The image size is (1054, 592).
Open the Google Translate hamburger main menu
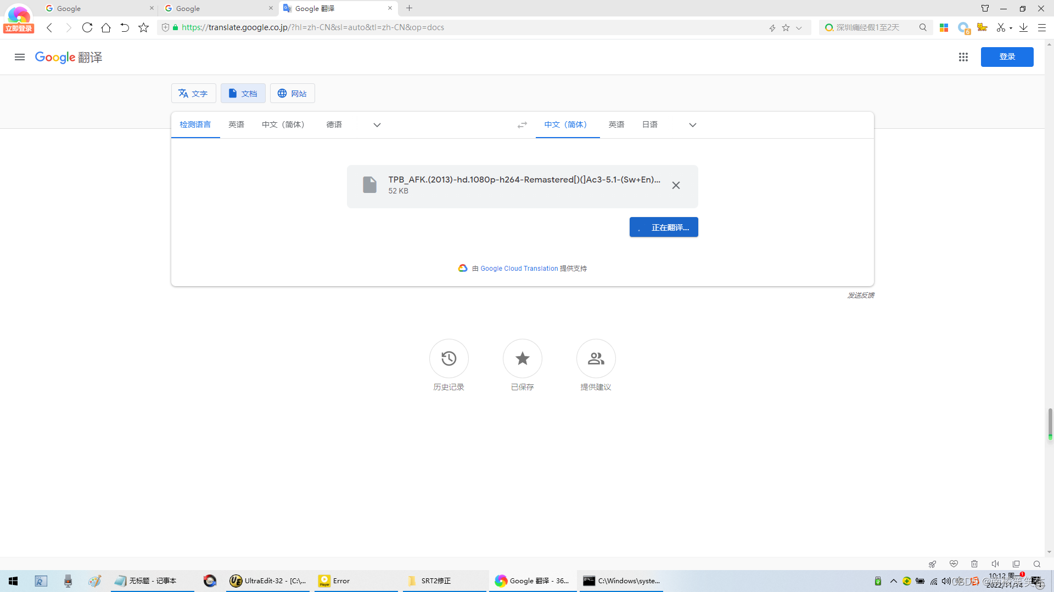pos(20,57)
